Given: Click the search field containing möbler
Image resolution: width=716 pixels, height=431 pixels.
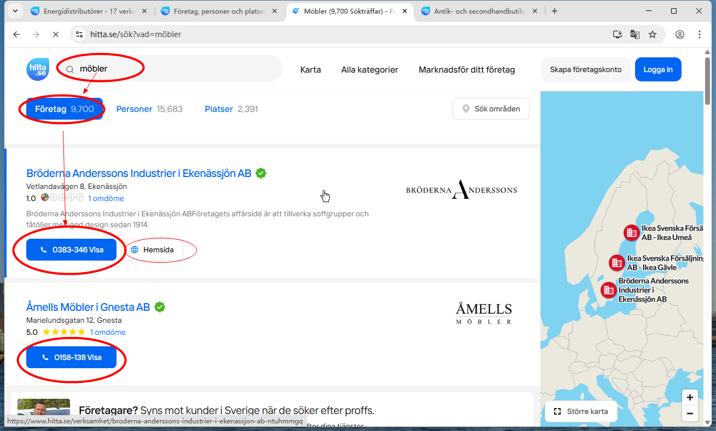Looking at the screenshot, I should tap(169, 69).
